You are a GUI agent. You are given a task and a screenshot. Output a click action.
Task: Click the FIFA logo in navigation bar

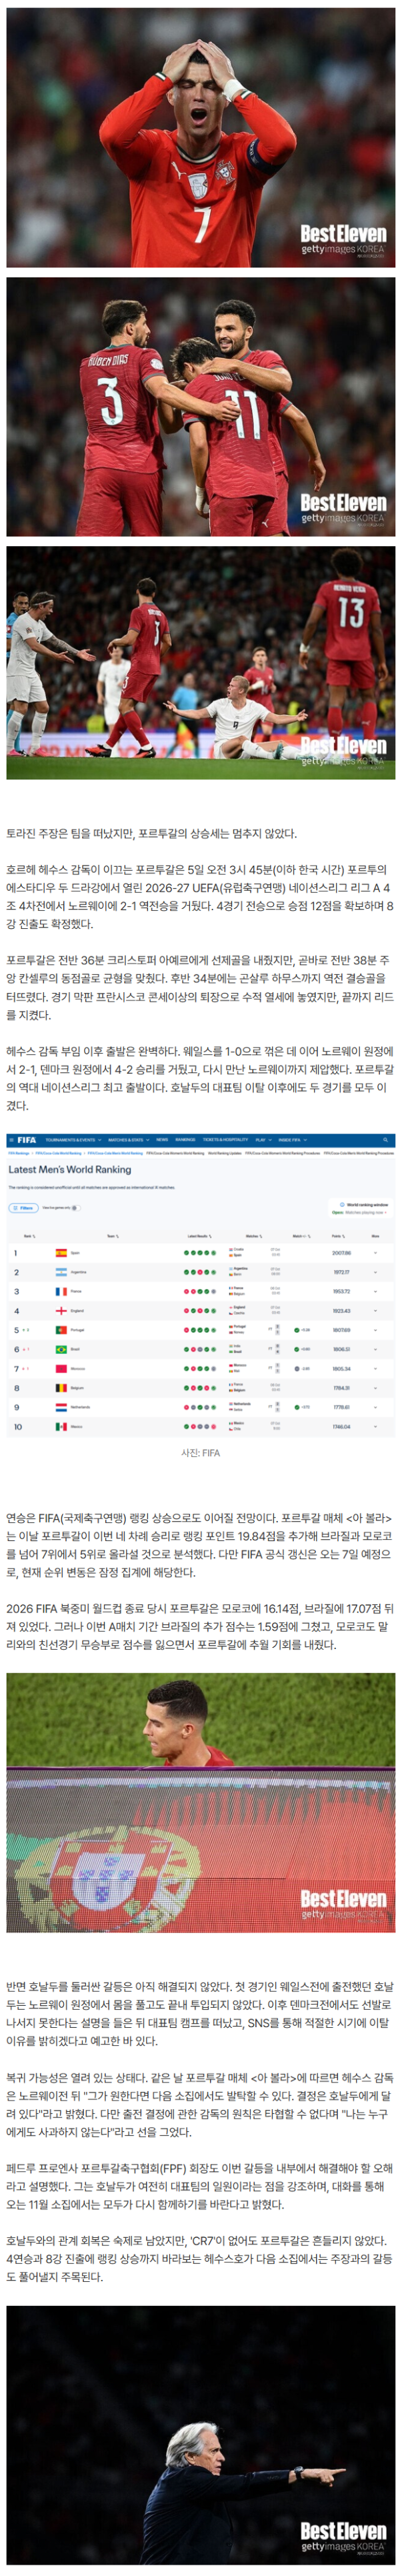click(x=26, y=1140)
